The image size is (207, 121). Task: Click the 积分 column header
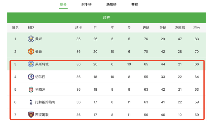click(x=197, y=28)
